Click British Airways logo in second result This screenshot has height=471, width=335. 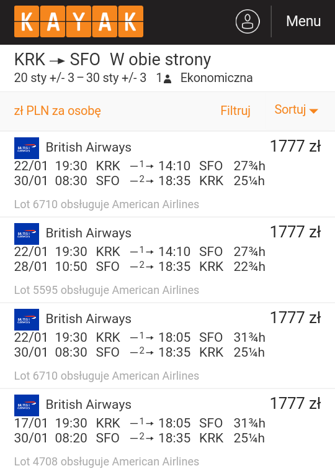click(x=27, y=234)
